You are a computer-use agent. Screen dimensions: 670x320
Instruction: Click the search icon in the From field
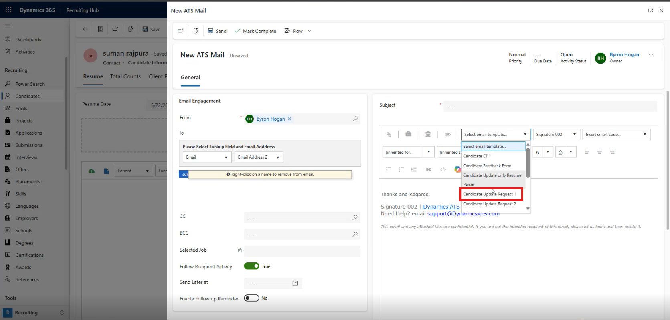(355, 119)
